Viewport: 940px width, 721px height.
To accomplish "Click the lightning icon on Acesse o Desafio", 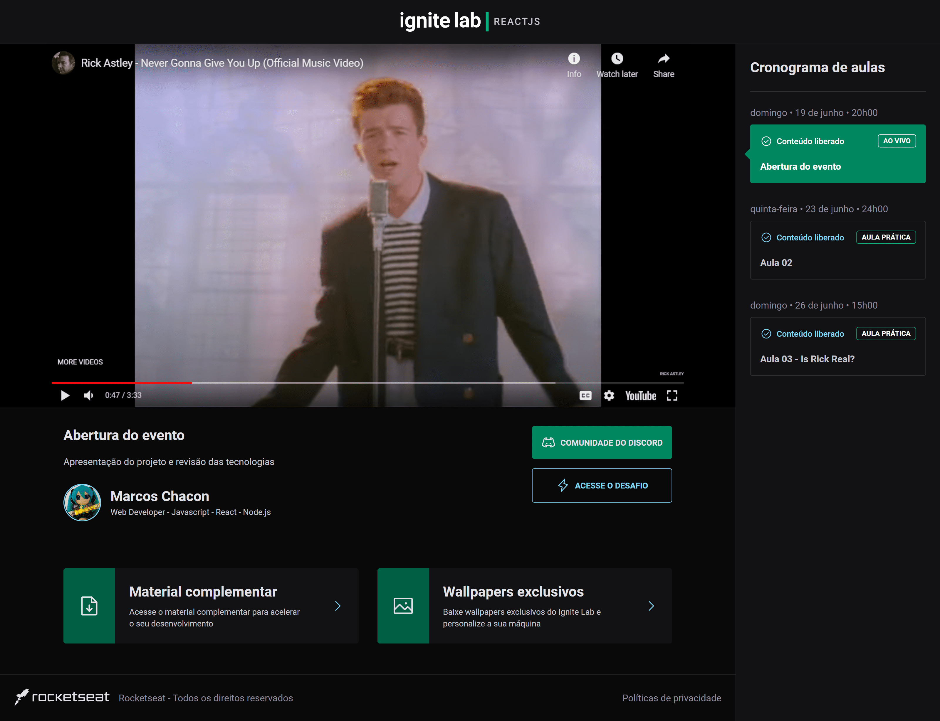I will 563,485.
